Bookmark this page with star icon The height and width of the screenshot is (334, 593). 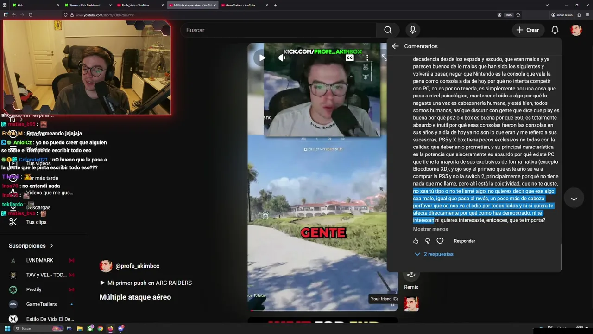coord(518,15)
